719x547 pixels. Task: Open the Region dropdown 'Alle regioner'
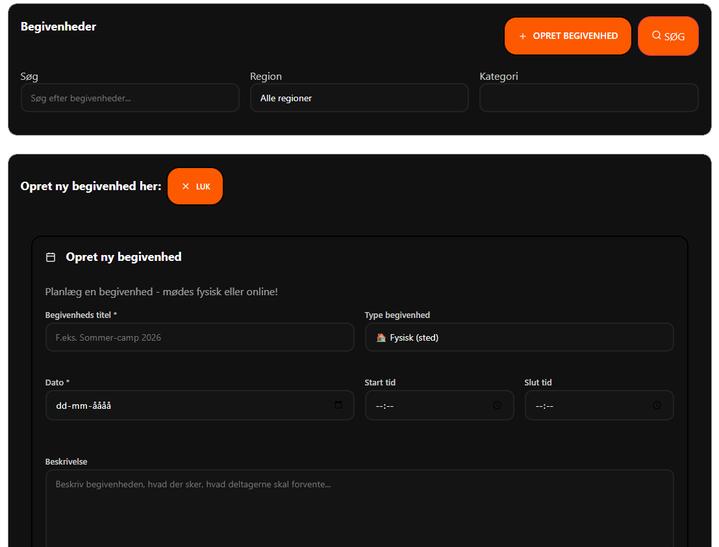[x=360, y=98]
